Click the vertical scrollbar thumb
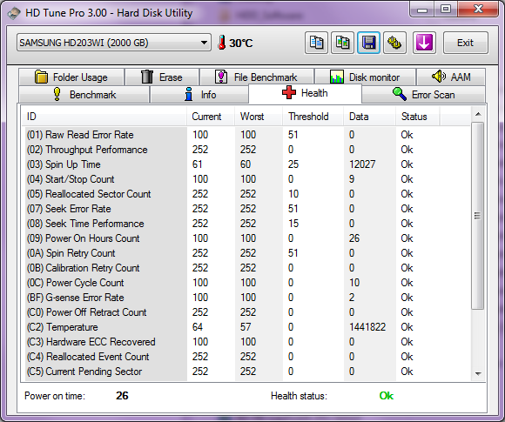The image size is (505, 422). pos(478,216)
